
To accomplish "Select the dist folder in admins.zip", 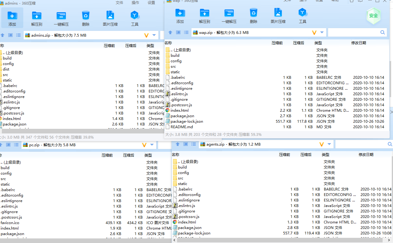I will pyautogui.click(x=6, y=69).
